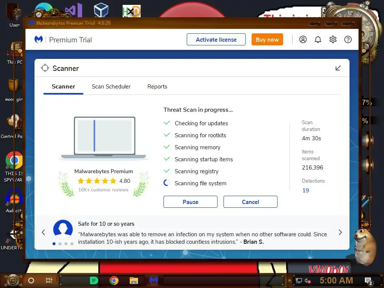The height and width of the screenshot is (288, 384).
Task: Open Malwarebytes settings gear
Action: [x=333, y=39]
